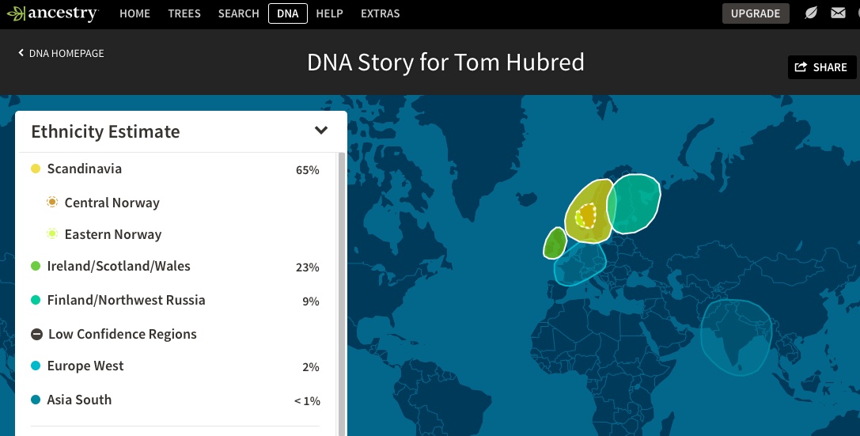The width and height of the screenshot is (860, 436).
Task: Click the back arrow beside DNA Homepage
Action: click(21, 53)
